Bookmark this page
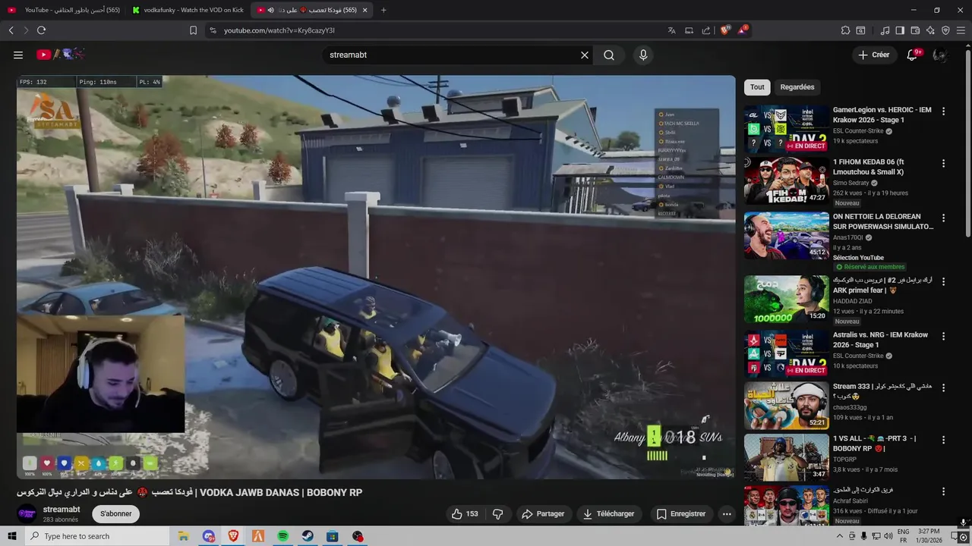 [193, 30]
